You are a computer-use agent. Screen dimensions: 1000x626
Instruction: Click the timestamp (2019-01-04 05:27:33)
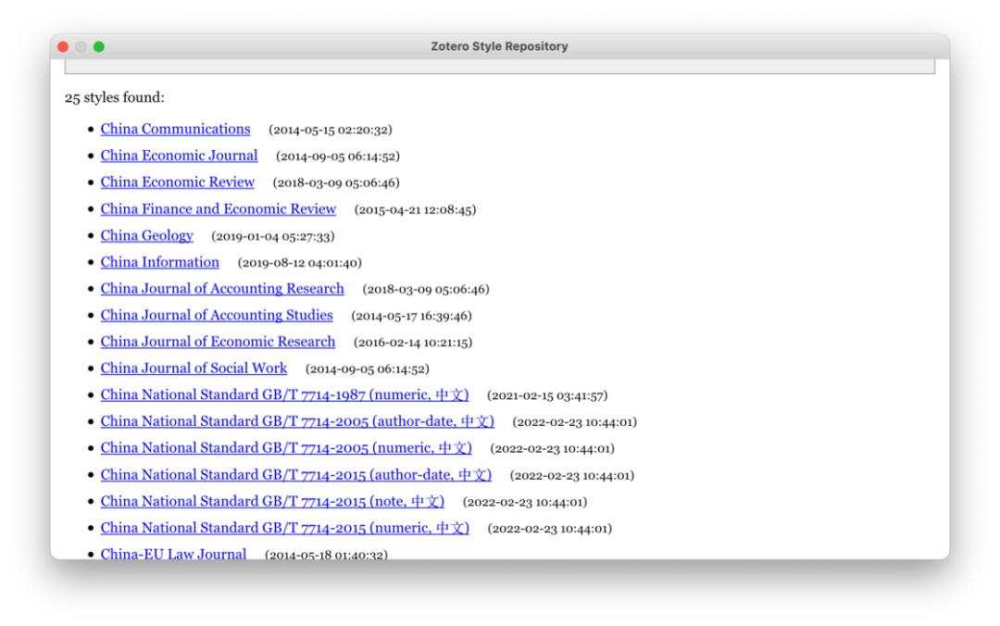273,236
